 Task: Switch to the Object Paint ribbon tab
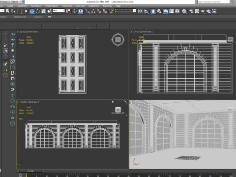[x=20, y=17]
